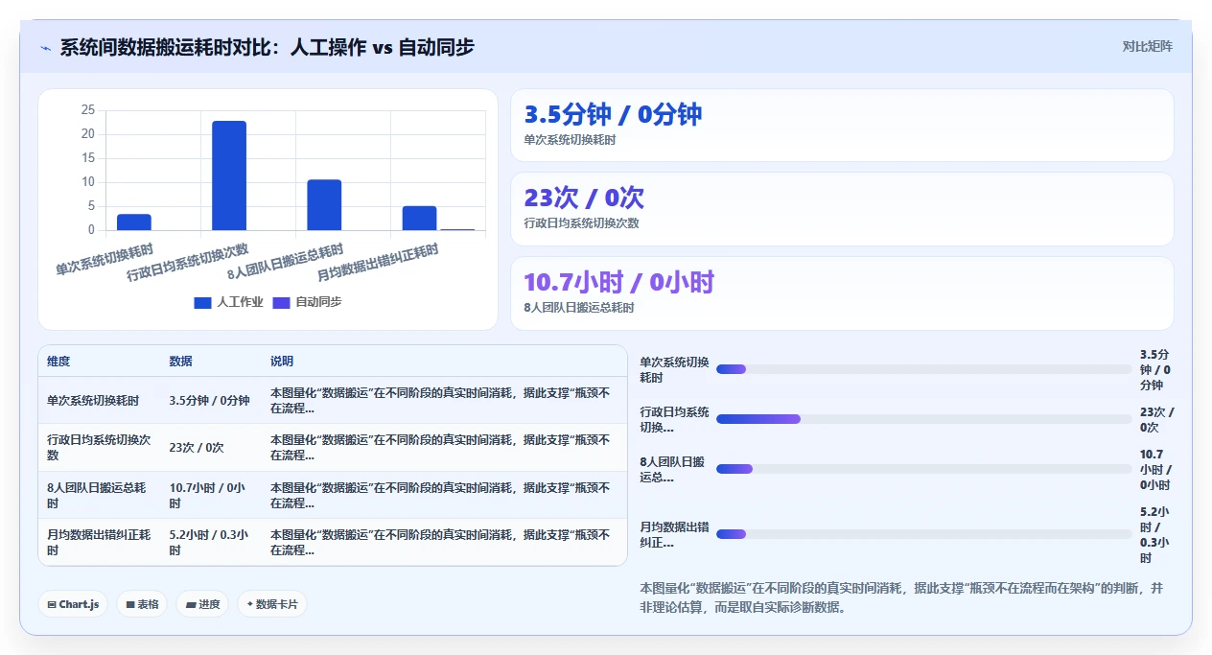Image resolution: width=1212 pixels, height=655 pixels.
Task: Click the 自动同步 purple legend swatch
Action: tap(281, 303)
